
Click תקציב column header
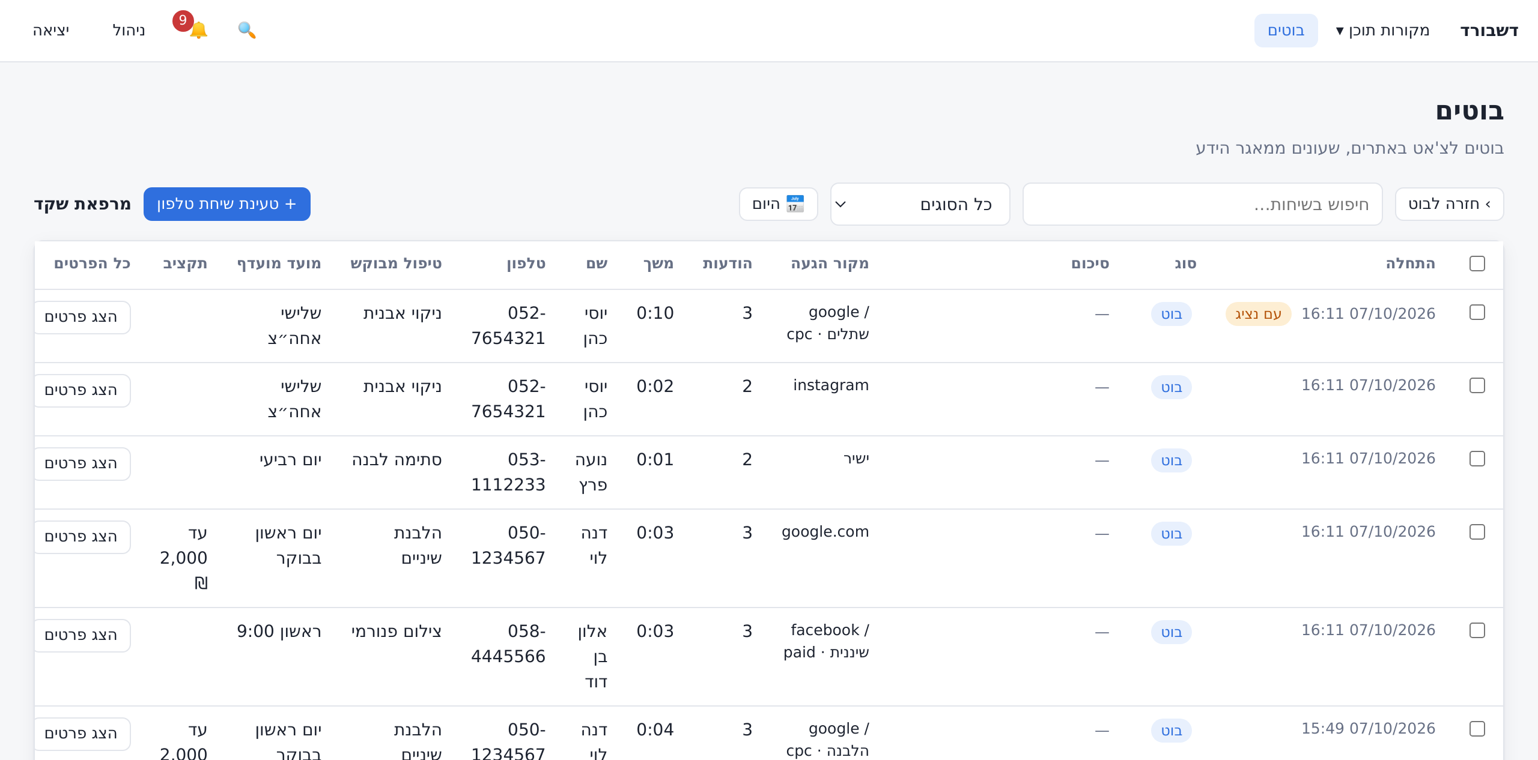point(184,264)
